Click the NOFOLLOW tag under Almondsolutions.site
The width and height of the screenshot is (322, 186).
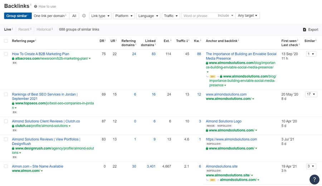pos(214,171)
